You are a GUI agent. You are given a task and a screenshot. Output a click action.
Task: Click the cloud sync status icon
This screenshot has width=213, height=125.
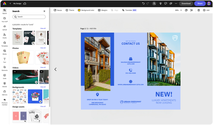[25, 3]
